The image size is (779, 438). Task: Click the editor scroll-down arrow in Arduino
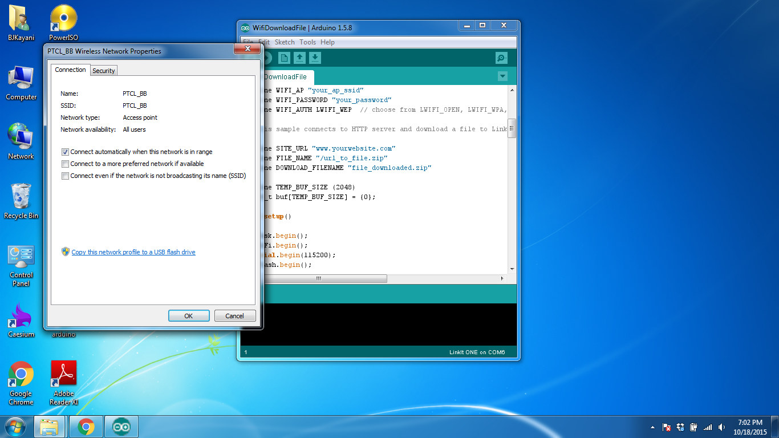[x=512, y=269]
